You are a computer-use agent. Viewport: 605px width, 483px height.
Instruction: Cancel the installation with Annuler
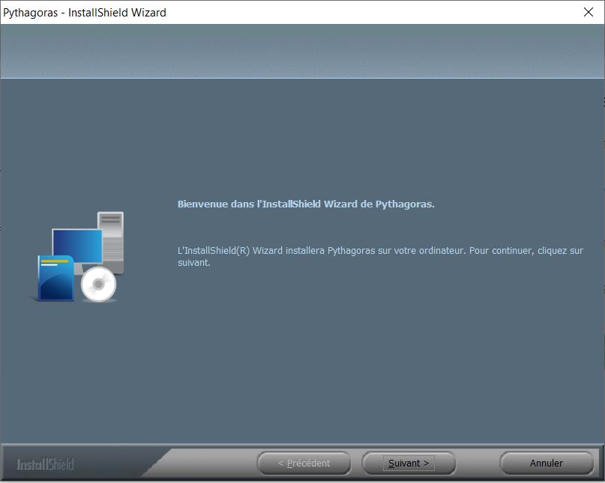tap(547, 463)
